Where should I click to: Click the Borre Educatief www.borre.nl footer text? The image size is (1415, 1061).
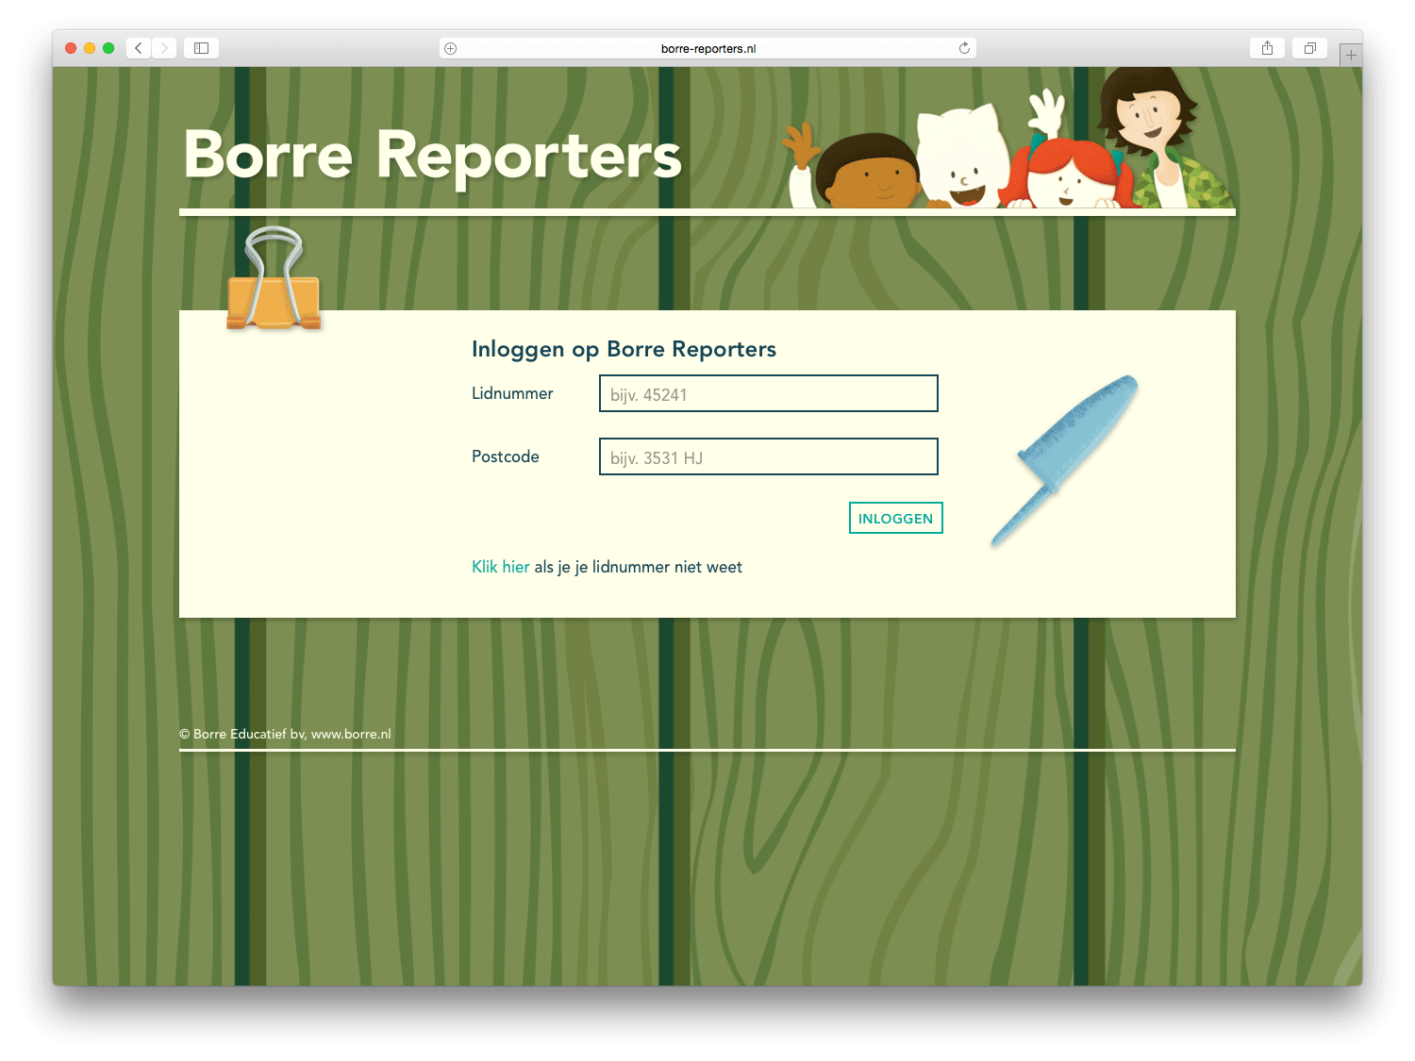285,734
